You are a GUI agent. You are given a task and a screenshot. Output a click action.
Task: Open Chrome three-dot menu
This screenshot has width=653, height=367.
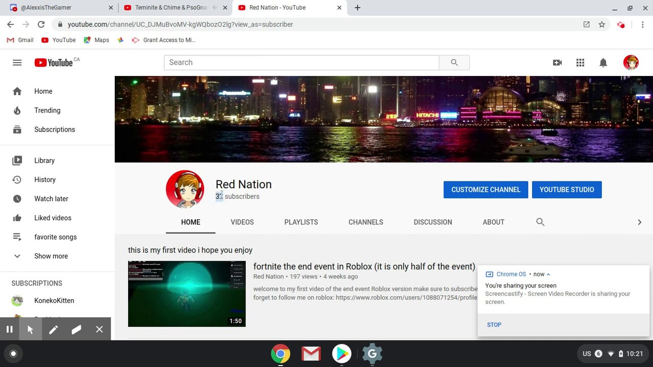(x=642, y=24)
